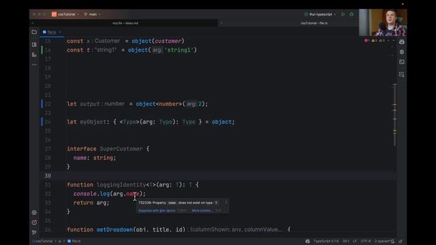Close the file.ts editor tab

point(60,32)
